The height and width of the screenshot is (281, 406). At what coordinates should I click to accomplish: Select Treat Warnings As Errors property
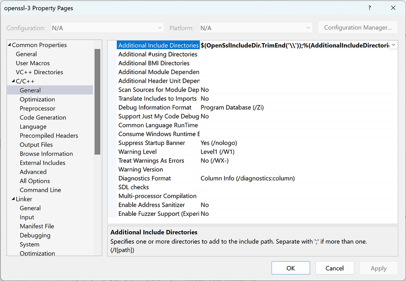coord(151,161)
